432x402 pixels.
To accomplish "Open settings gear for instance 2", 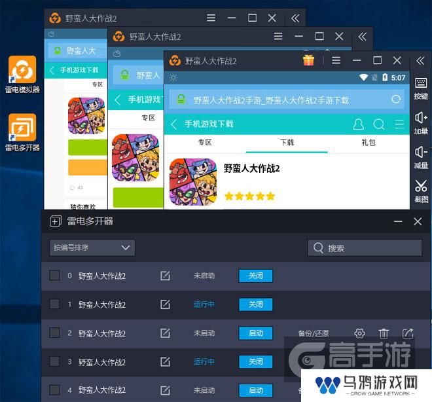I will [359, 333].
